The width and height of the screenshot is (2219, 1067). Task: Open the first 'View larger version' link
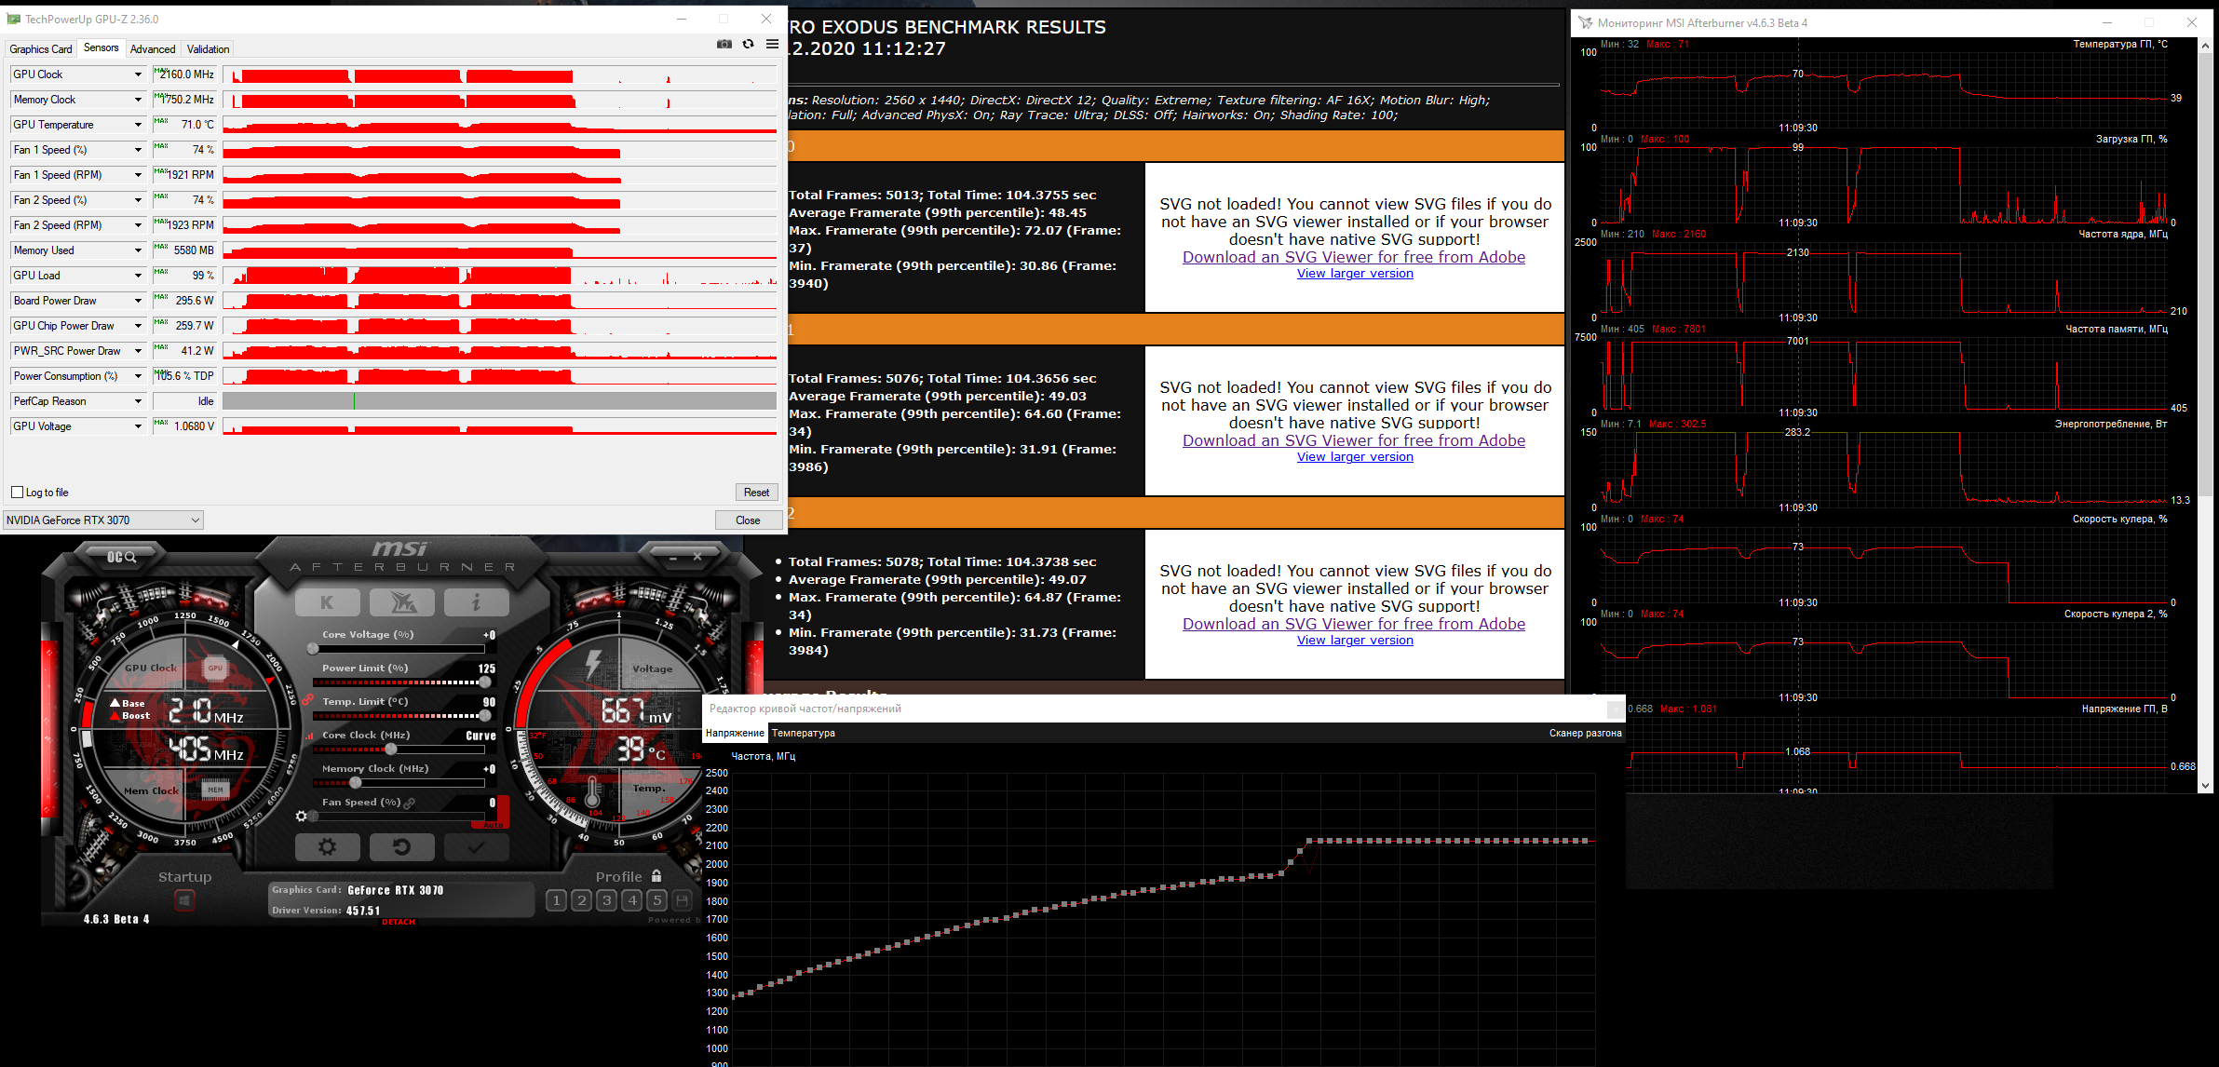tap(1355, 274)
